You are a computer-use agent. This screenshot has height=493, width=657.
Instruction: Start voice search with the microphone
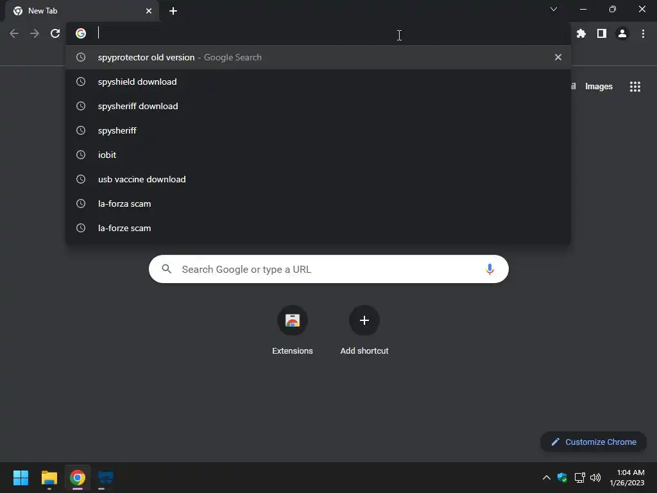pyautogui.click(x=490, y=269)
